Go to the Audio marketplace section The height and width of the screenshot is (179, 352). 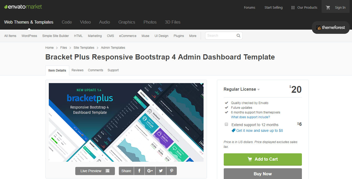tap(104, 22)
